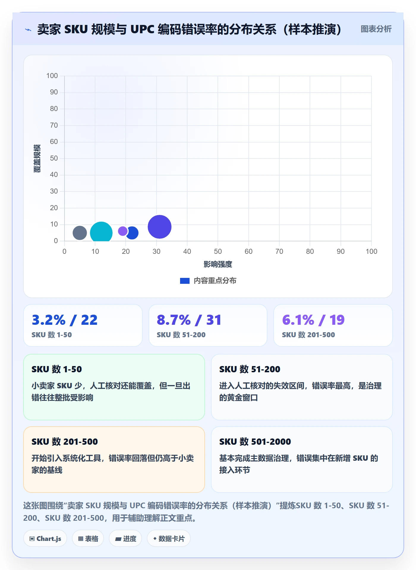Select the SKU 数 501-2000 description card
Viewport: 416px width, 570px height.
(302, 460)
